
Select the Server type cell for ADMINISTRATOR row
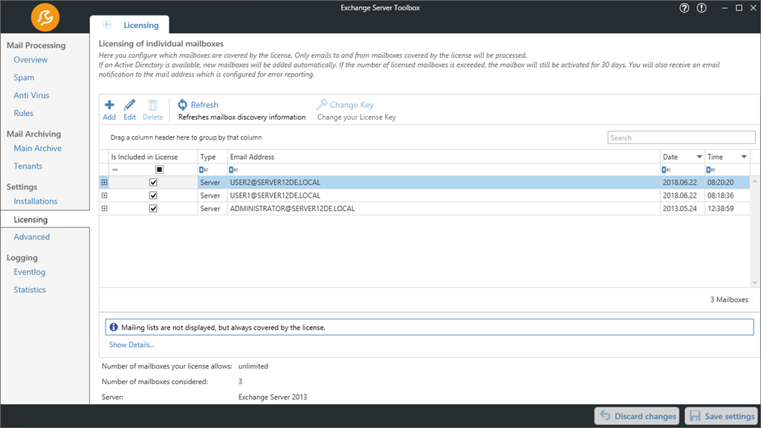coord(213,209)
